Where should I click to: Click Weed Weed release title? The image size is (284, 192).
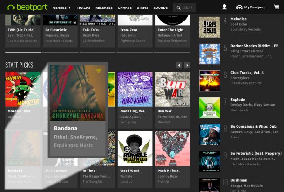[x=130, y=171]
